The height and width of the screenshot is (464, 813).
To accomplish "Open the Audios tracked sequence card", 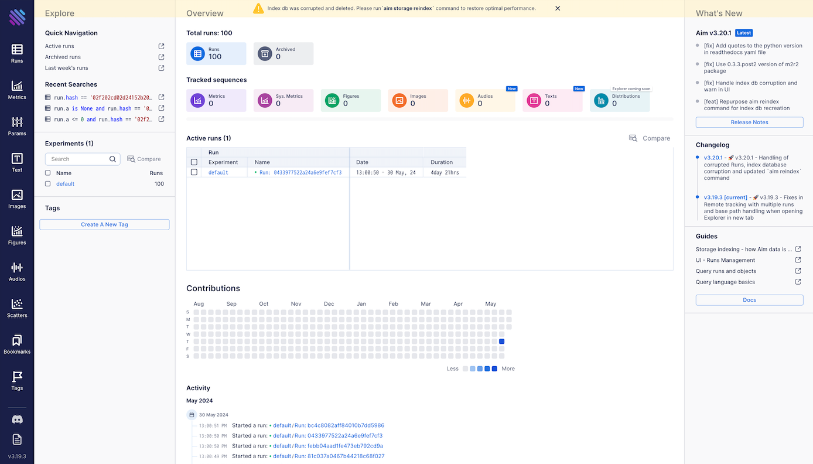I will click(486, 100).
